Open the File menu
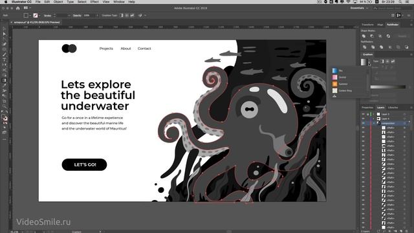This screenshot has width=414, height=233. pyautogui.click(x=38, y=2)
